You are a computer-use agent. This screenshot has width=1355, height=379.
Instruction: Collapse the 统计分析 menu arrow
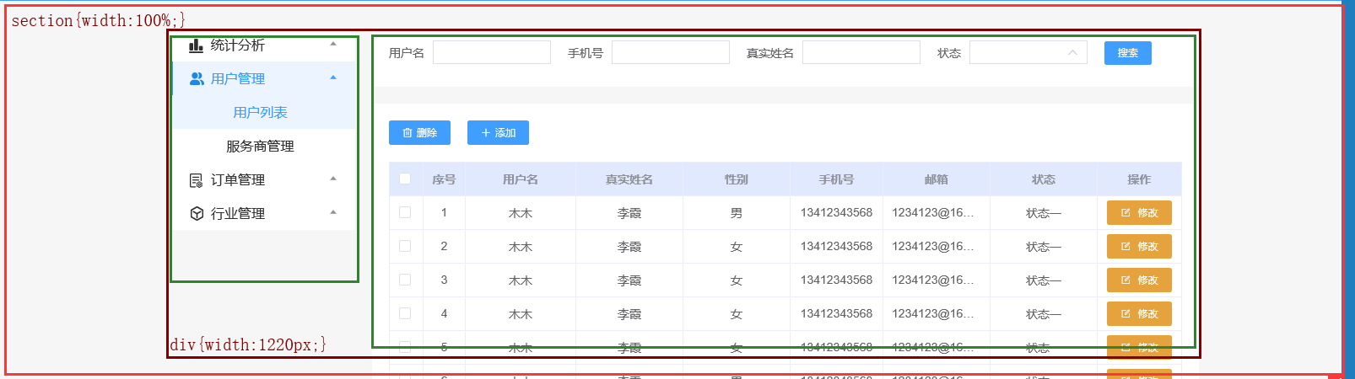[333, 44]
